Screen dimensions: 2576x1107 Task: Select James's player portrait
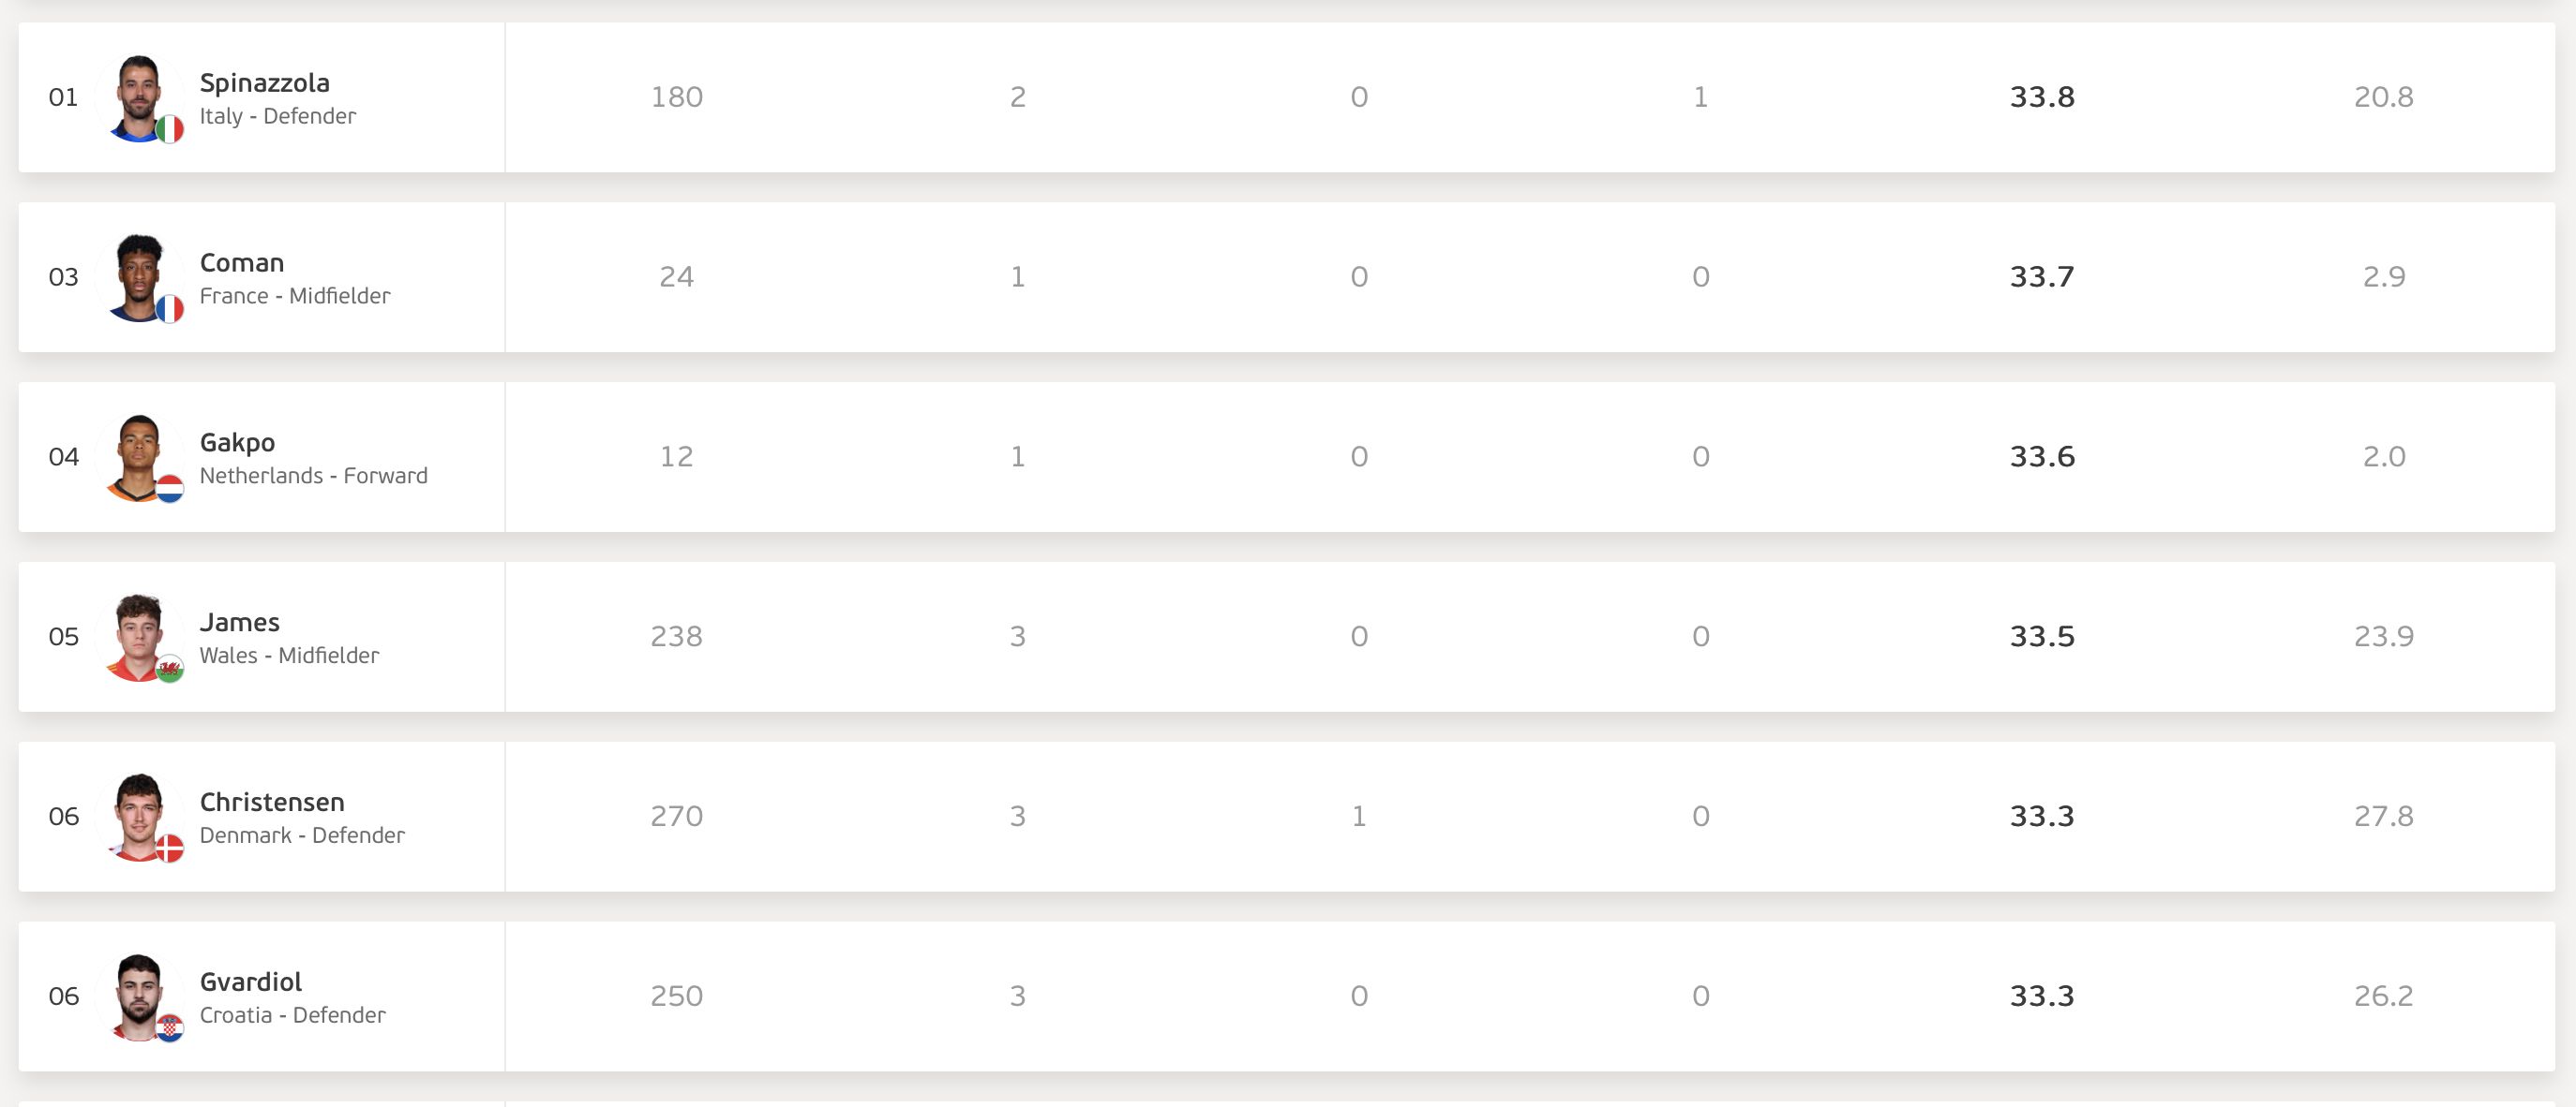coord(138,635)
